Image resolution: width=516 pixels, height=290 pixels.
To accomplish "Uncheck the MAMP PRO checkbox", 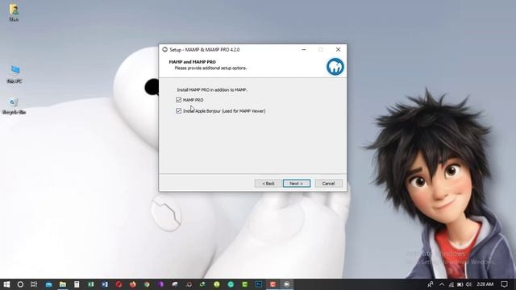I will 178,100.
